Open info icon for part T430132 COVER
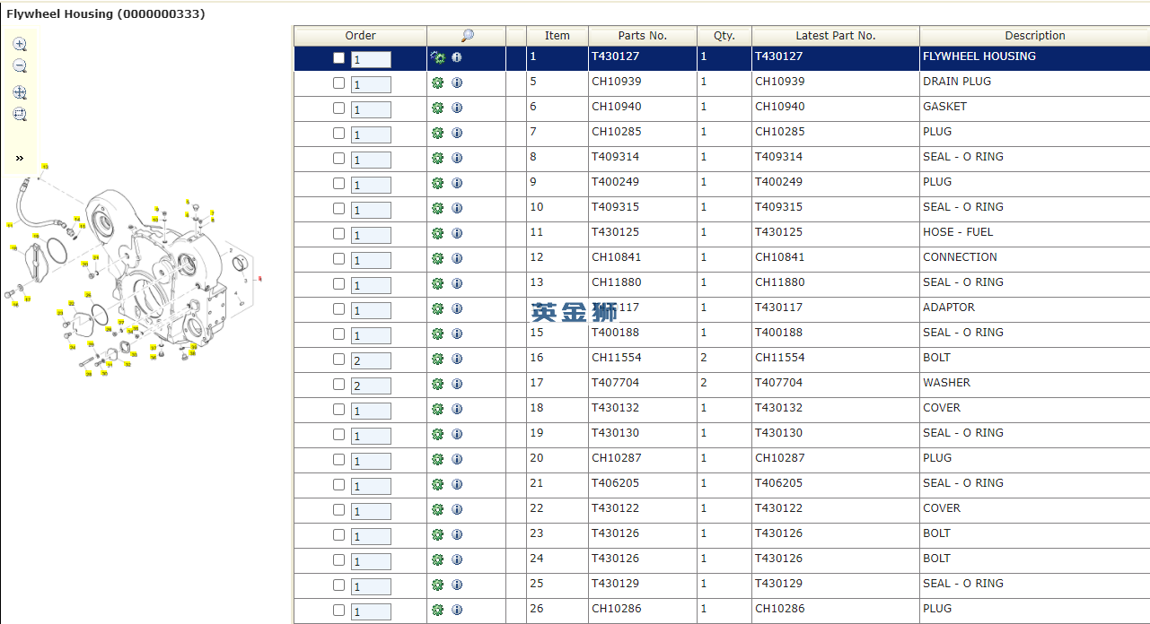The height and width of the screenshot is (624, 1150). [457, 409]
